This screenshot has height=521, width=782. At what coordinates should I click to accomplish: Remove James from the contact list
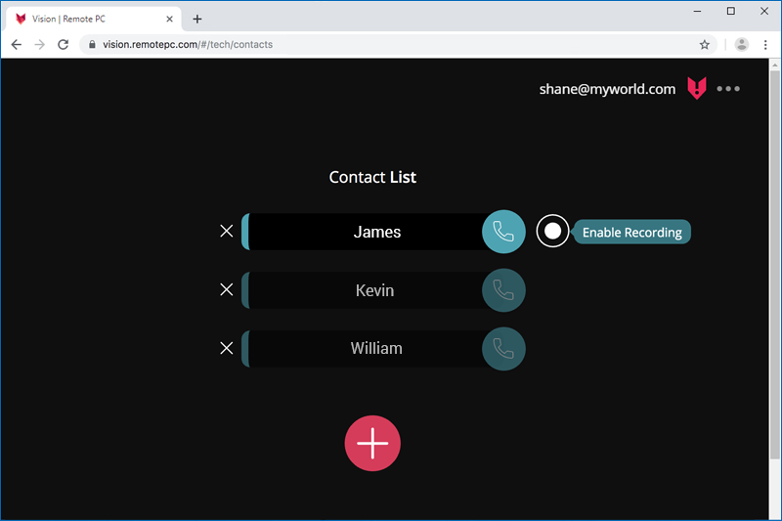coord(227,231)
